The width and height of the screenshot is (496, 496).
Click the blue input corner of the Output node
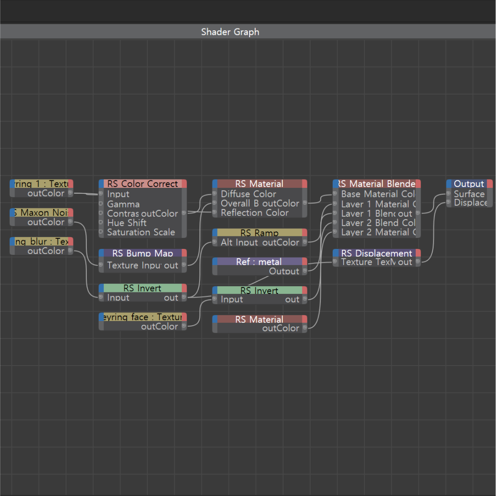click(449, 184)
